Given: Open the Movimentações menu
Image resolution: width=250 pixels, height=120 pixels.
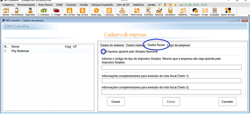Looking at the screenshot, I should [x=26, y=5].
